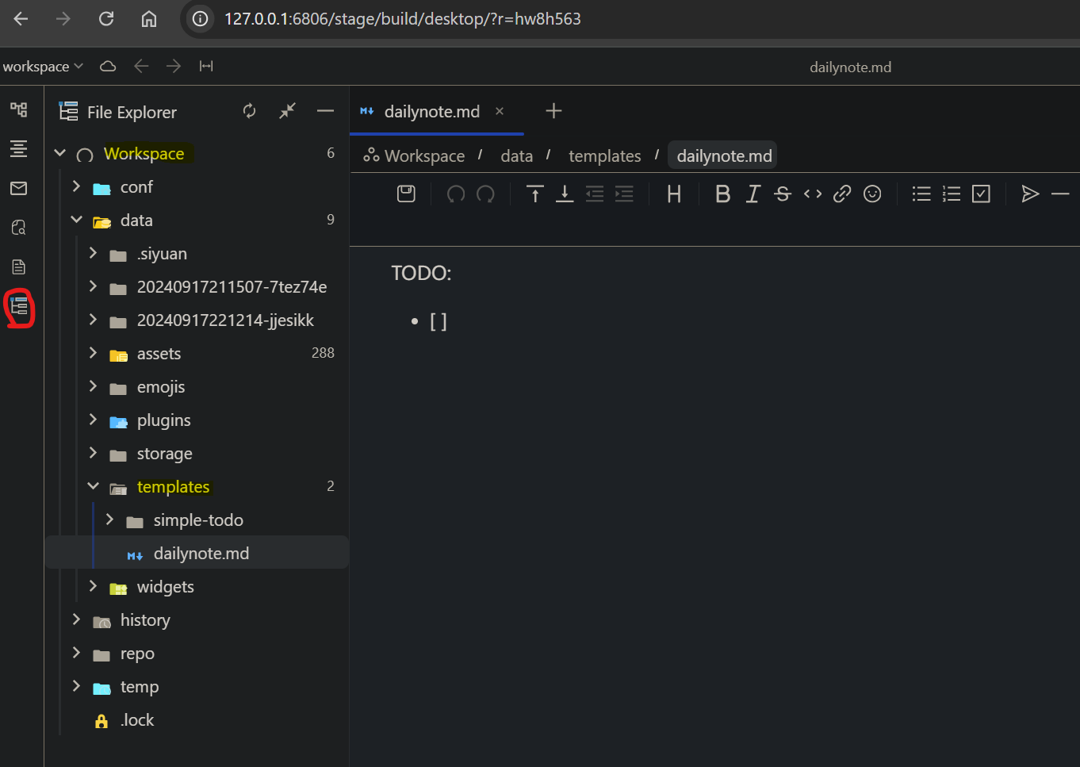The width and height of the screenshot is (1080, 767).
Task: Insert a task list checkbox item
Action: 981,194
